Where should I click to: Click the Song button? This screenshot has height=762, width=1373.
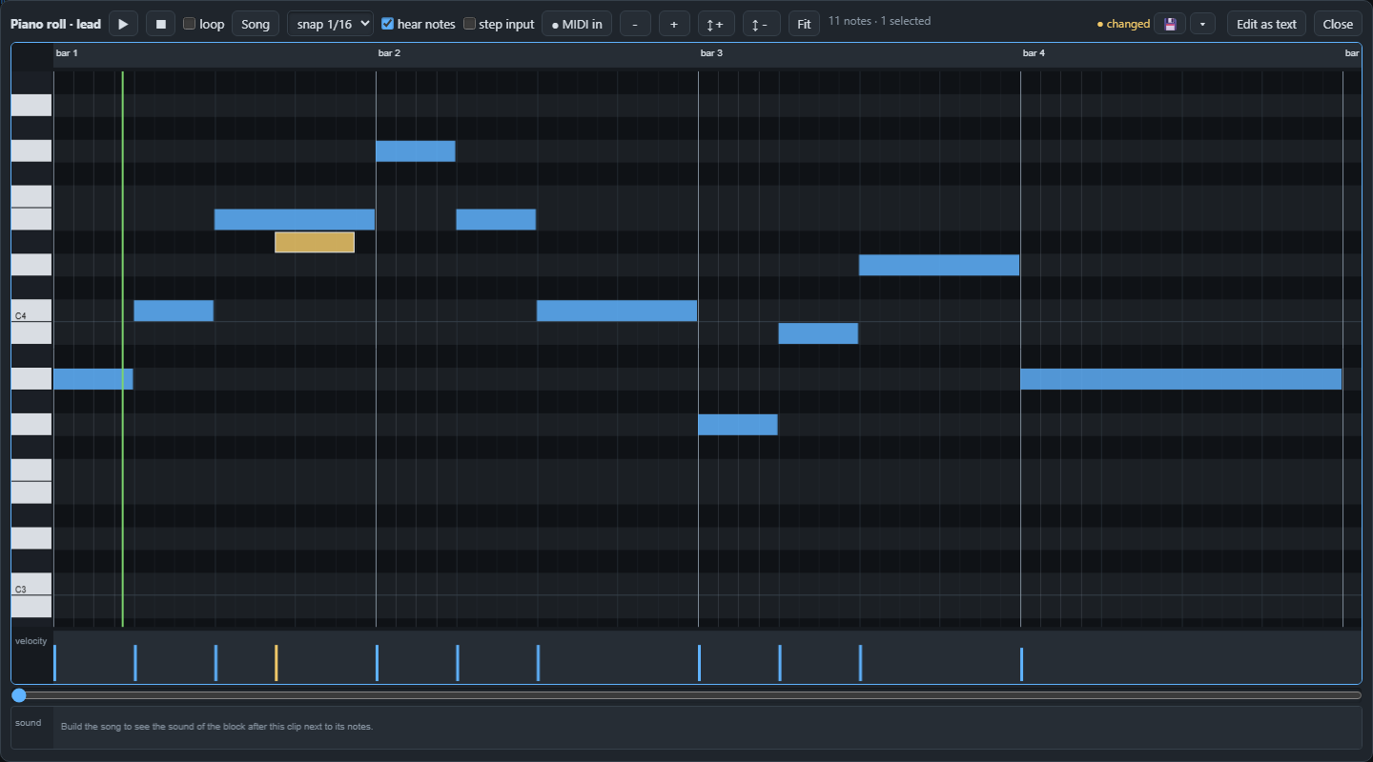click(256, 24)
